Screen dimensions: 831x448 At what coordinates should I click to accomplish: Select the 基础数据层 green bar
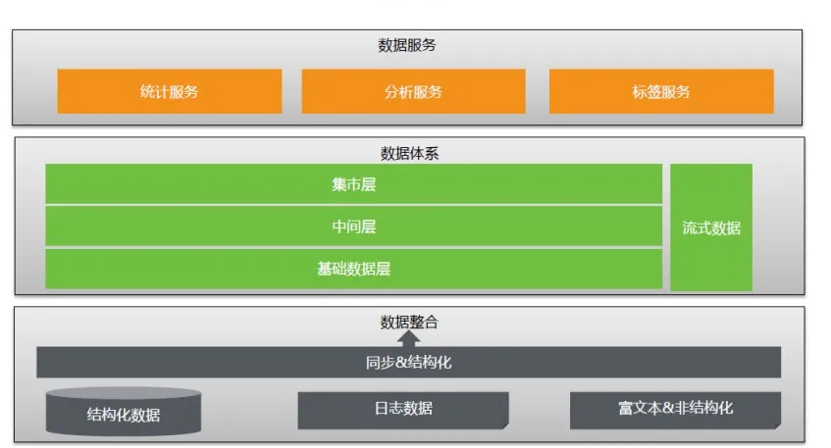[x=353, y=269]
